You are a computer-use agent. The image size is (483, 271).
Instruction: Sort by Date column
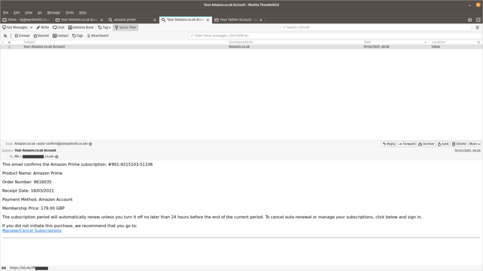pyautogui.click(x=396, y=42)
